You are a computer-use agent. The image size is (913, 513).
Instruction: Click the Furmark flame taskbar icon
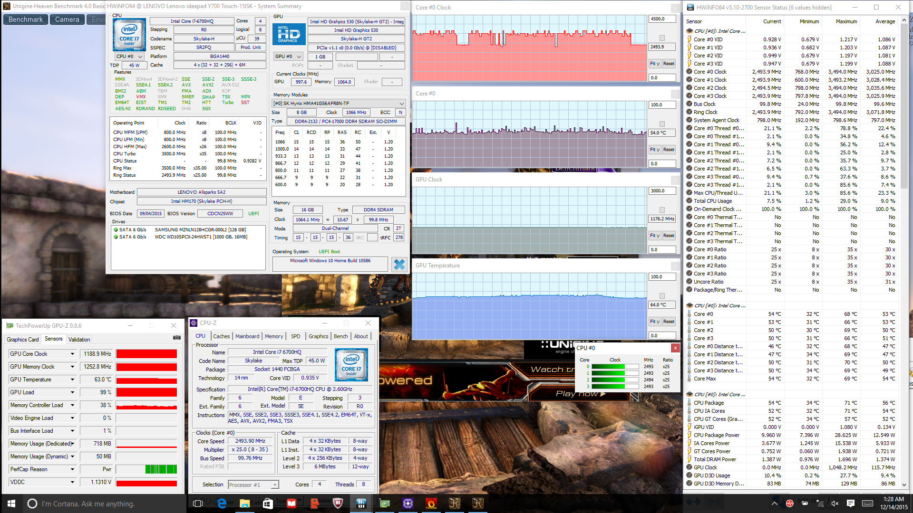(431, 503)
